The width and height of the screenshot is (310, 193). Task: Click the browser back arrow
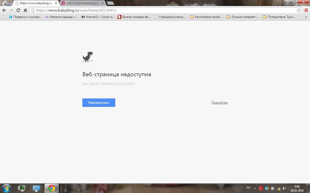(x=4, y=10)
